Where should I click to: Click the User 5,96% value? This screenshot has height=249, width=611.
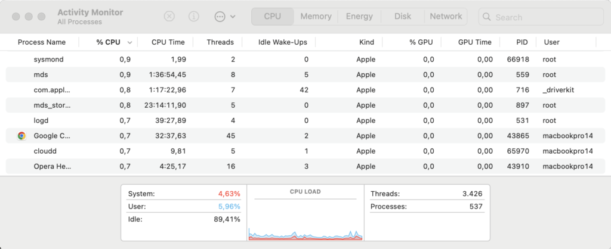pos(229,207)
